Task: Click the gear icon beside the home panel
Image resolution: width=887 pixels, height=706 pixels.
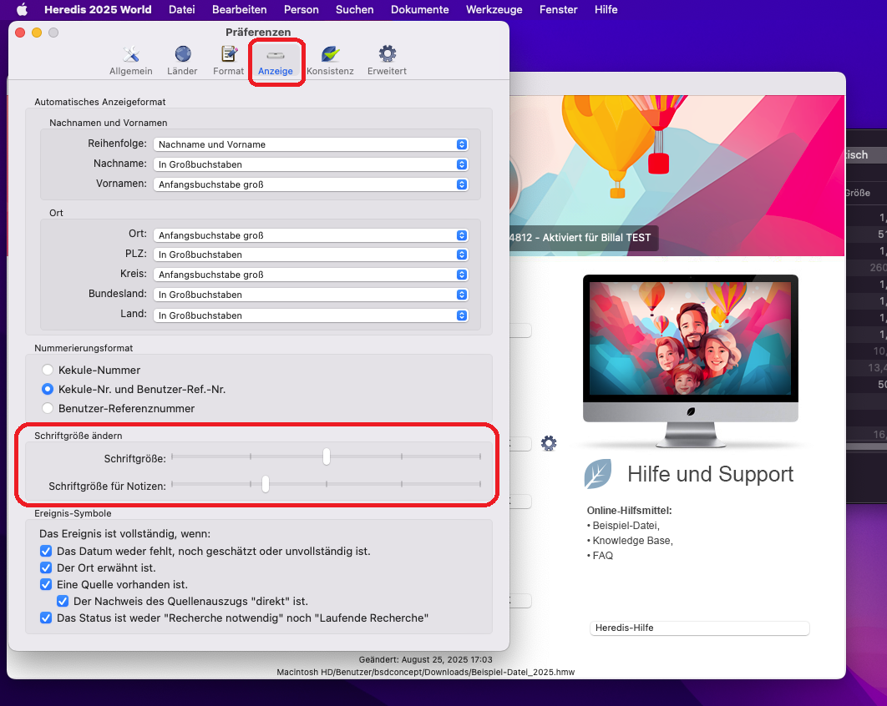Action: [549, 443]
